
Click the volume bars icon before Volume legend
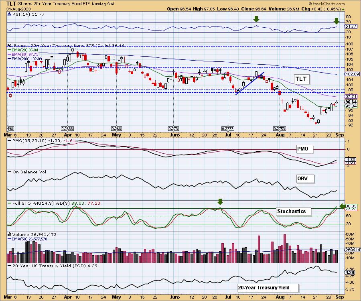click(10, 234)
